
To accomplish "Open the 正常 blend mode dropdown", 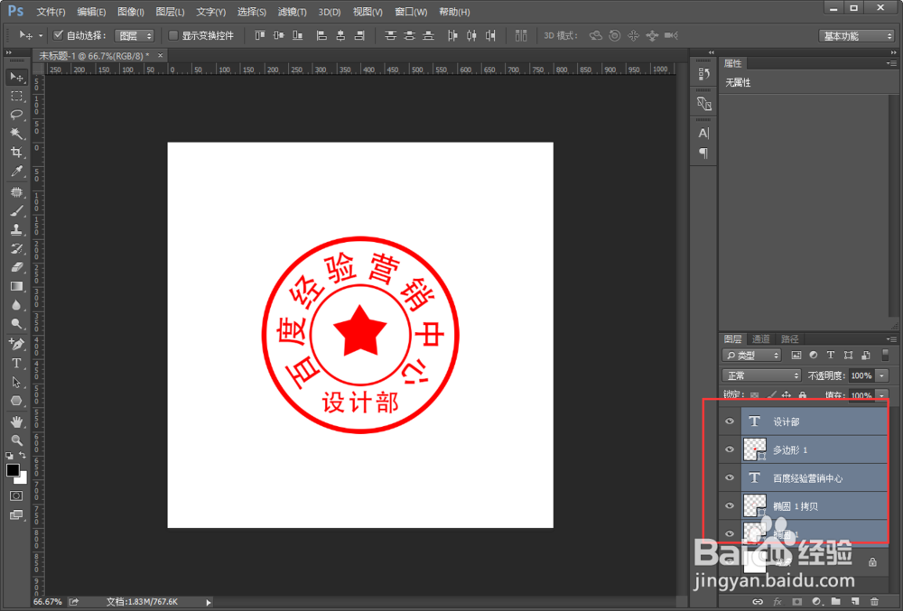I will 761,375.
